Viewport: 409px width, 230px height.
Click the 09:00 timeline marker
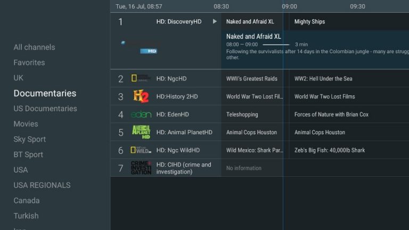(289, 6)
